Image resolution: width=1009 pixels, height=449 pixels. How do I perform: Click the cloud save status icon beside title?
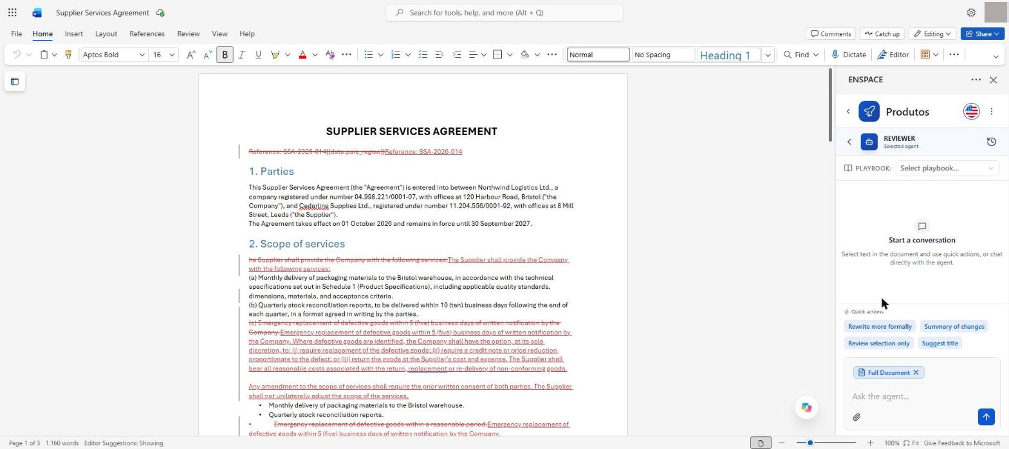pos(160,13)
